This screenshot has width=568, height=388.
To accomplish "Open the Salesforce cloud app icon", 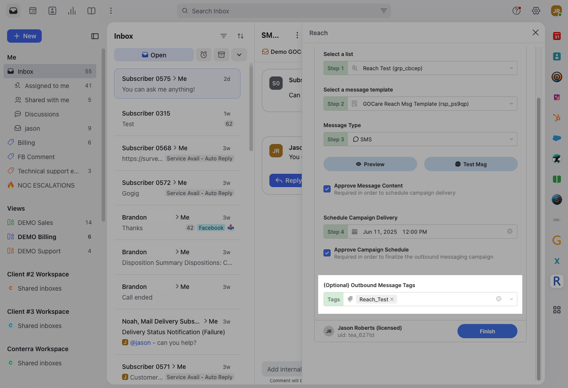I will tap(557, 138).
